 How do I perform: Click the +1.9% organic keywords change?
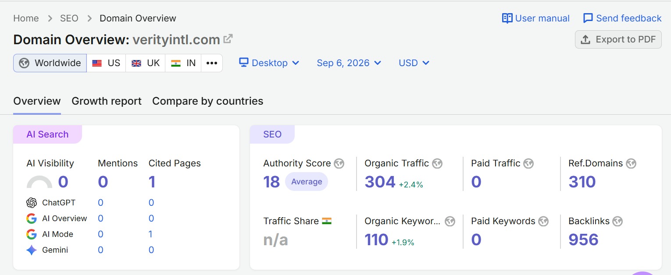pos(403,243)
